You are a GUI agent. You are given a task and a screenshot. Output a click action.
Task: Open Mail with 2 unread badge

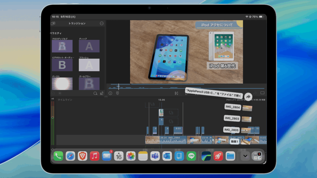pyautogui.click(x=107, y=156)
